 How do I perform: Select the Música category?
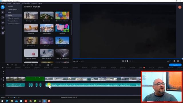(10, 15)
